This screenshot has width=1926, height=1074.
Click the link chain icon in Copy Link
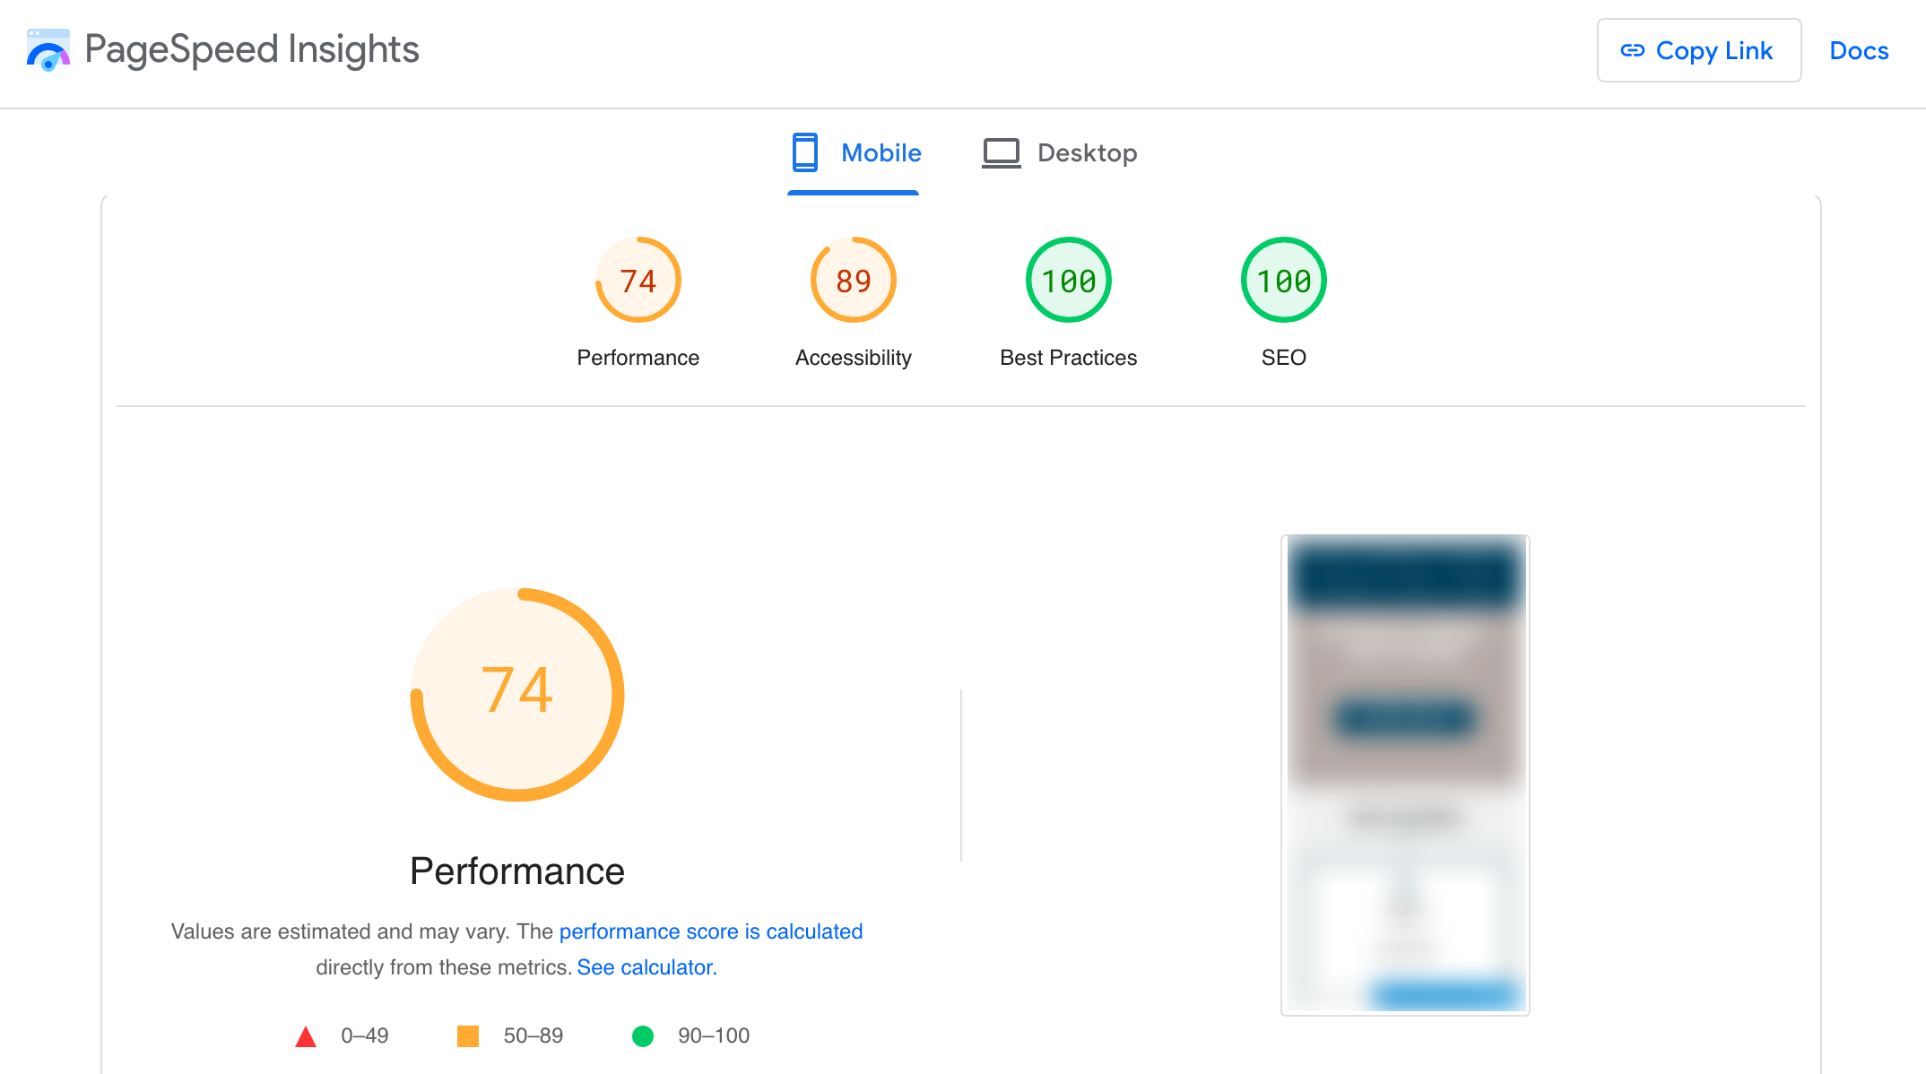[x=1633, y=51]
